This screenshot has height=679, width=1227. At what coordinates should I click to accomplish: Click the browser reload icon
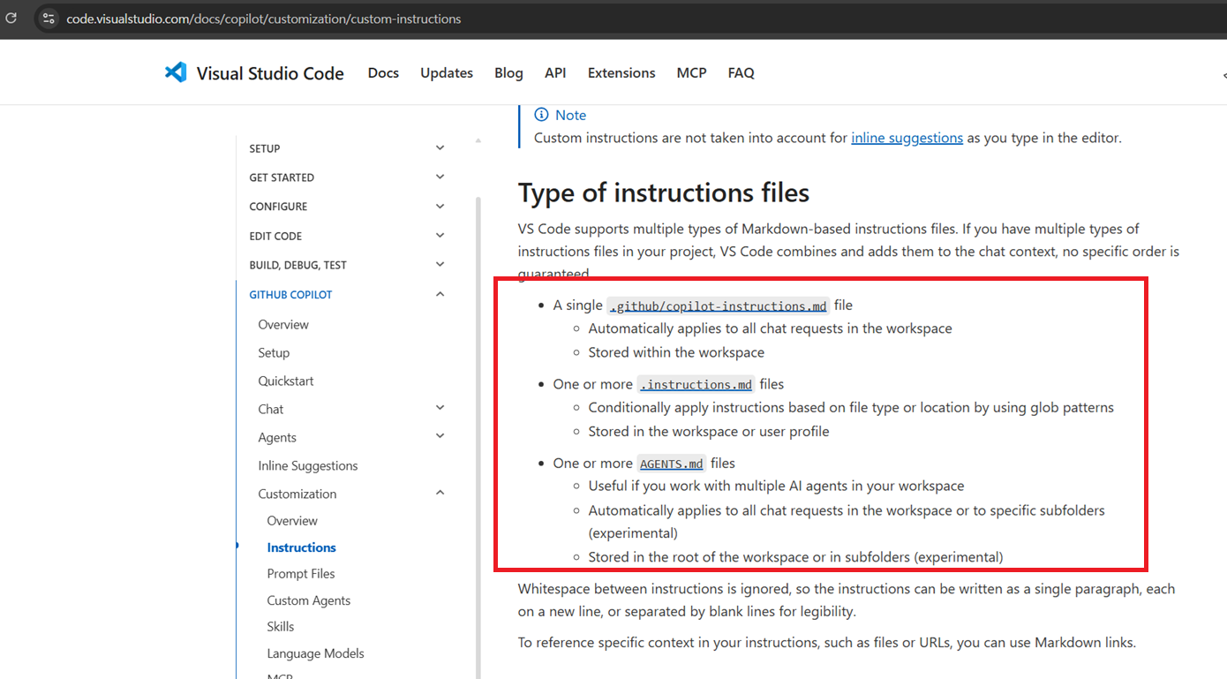point(11,18)
